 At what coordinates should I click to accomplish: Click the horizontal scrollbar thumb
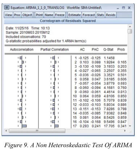[37, 131]
